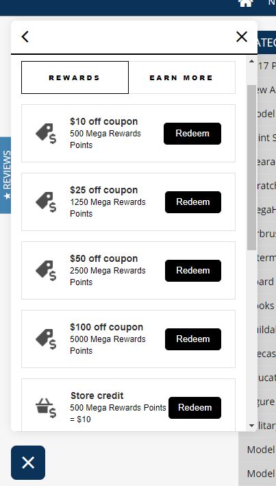
Task: Click the scrollbar up arrow
Action: point(251,62)
